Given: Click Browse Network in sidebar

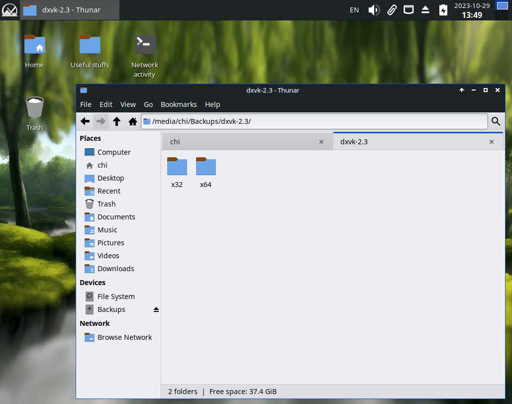Looking at the screenshot, I should tap(124, 337).
